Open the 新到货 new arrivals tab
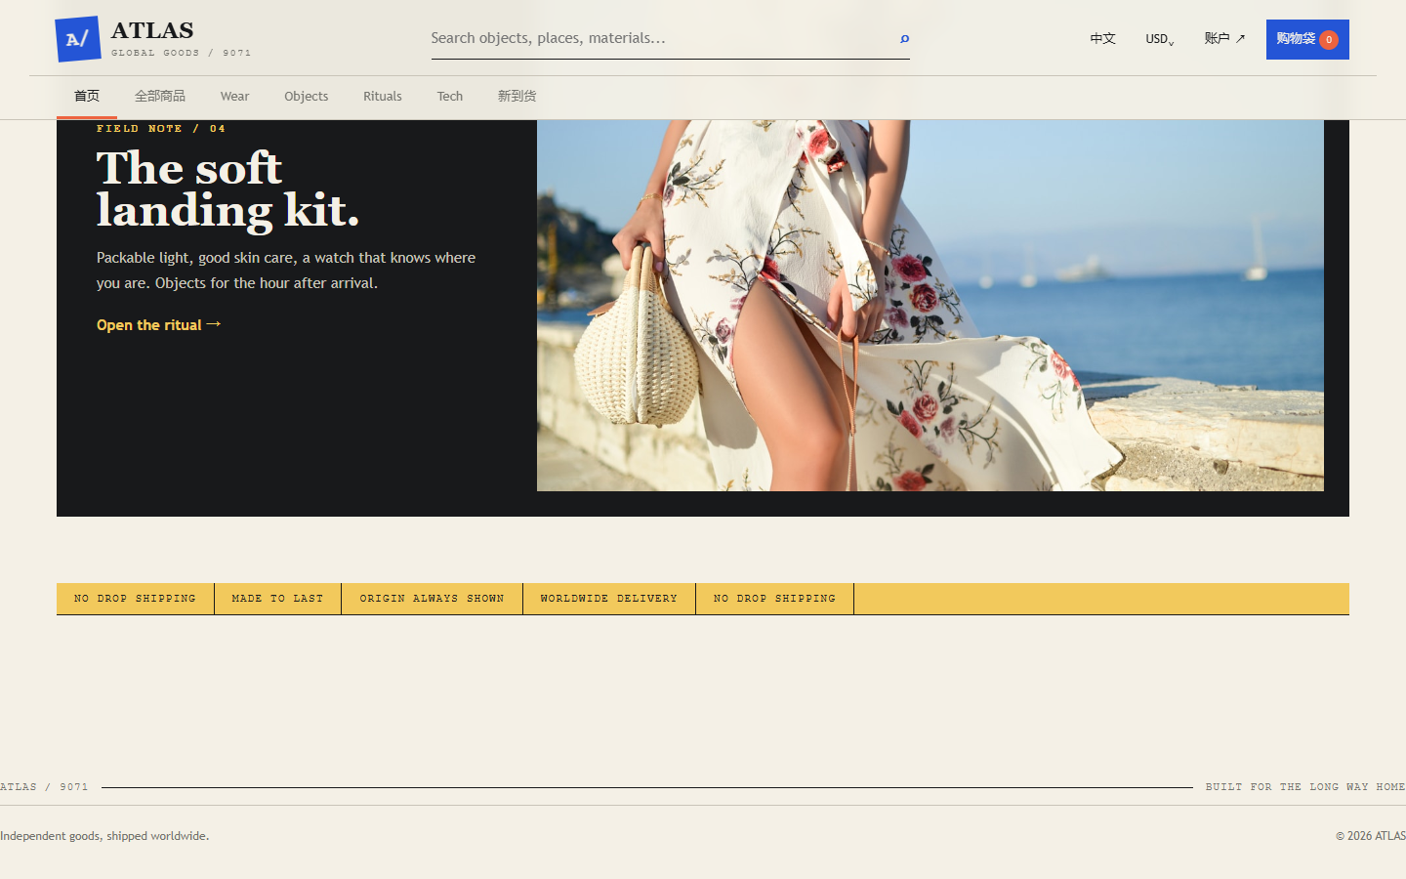1406x879 pixels. [x=517, y=97]
